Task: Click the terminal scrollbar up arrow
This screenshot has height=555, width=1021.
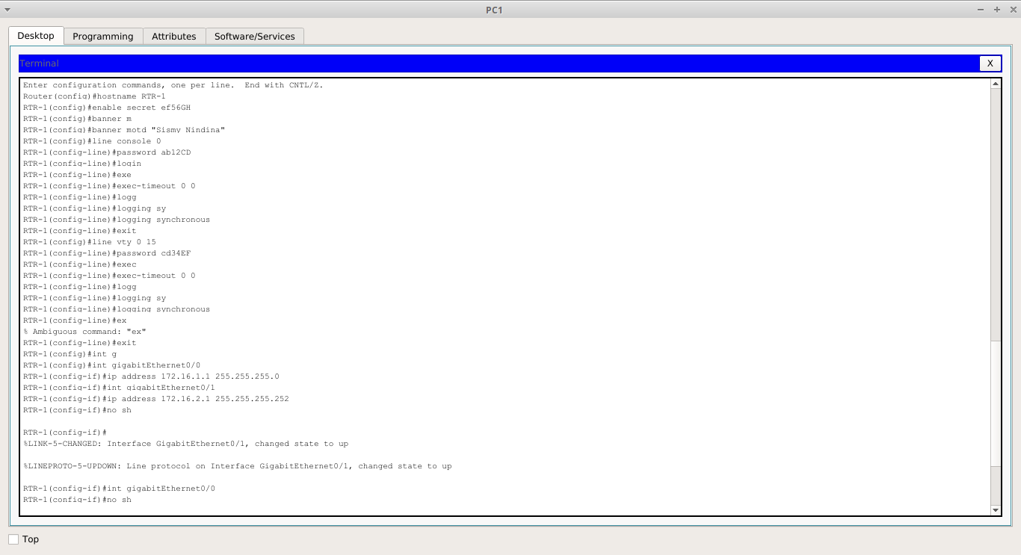Action: (996, 83)
